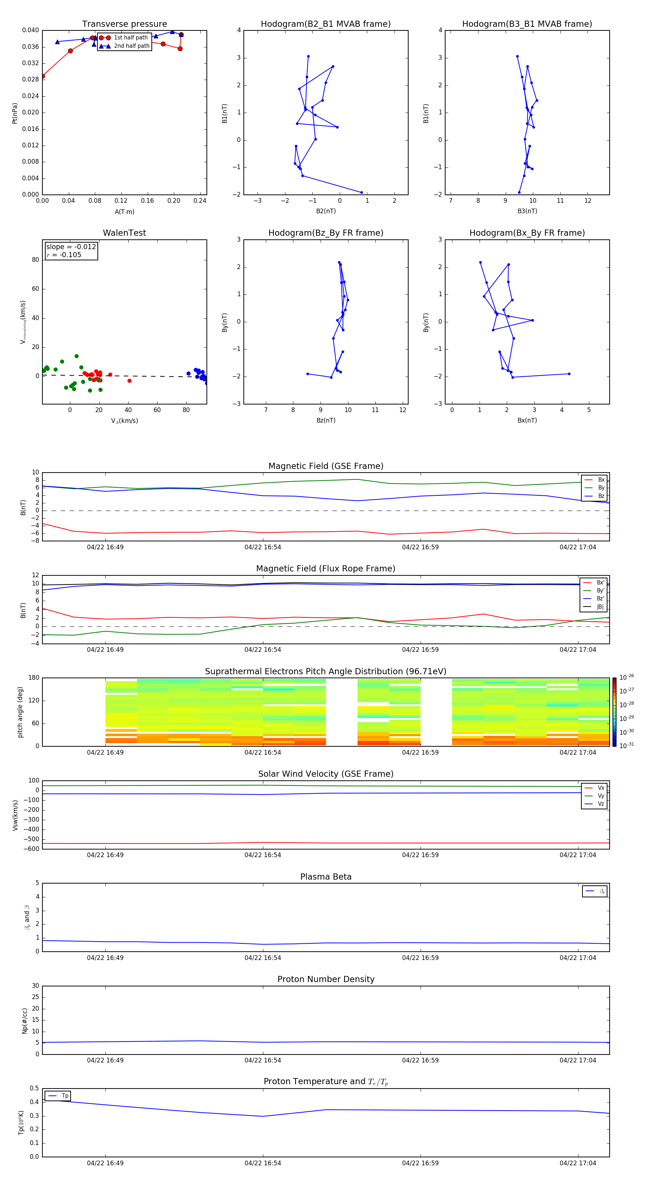Click the "slope = -0.012" annotation
652x1195 pixels.
[x=71, y=247]
